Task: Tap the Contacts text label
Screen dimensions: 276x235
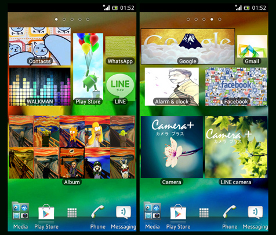Action: pos(40,61)
